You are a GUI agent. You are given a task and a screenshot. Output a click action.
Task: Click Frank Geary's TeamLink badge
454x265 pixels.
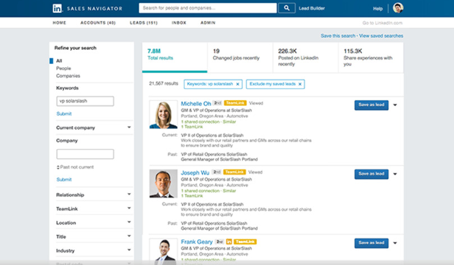tap(245, 241)
